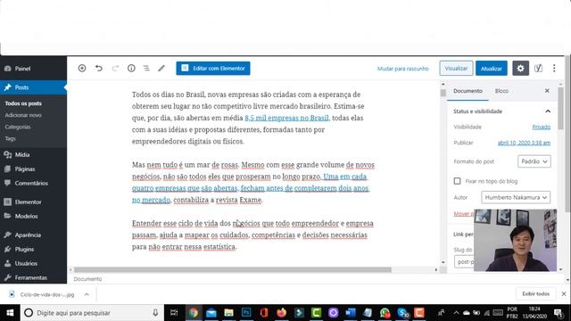The height and width of the screenshot is (321, 571).
Task: Open Painel in the sidebar
Action: (22, 69)
